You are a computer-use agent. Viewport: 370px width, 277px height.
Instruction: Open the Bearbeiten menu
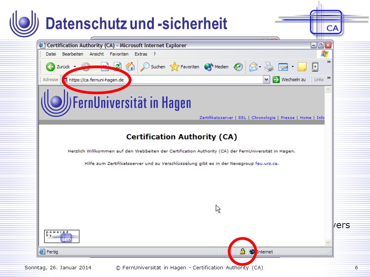coord(73,54)
